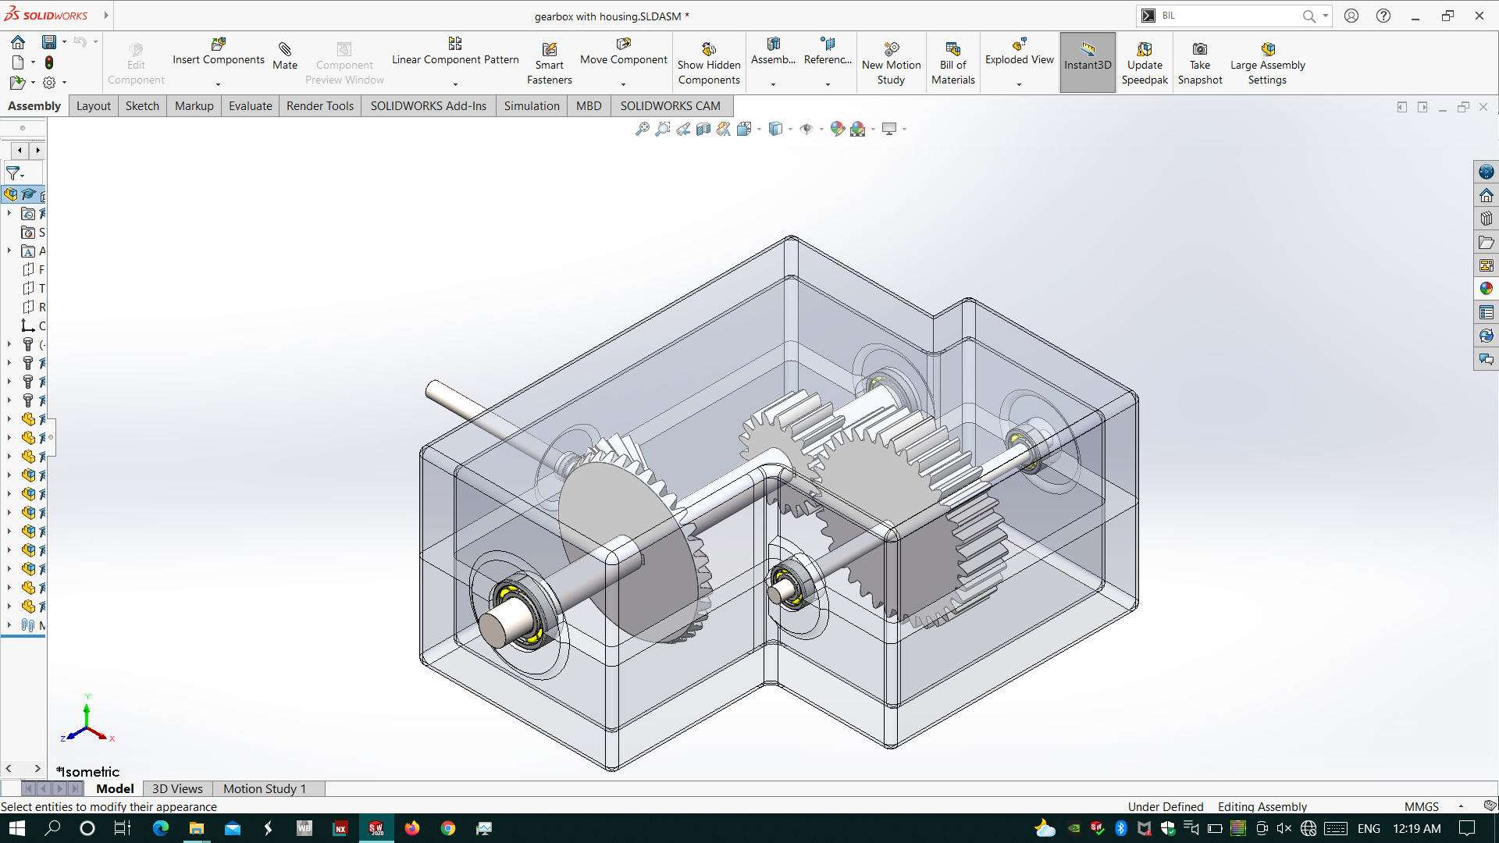Open Apply Scene dropdown arrow
Image resolution: width=1499 pixels, height=843 pixels.
tap(873, 130)
